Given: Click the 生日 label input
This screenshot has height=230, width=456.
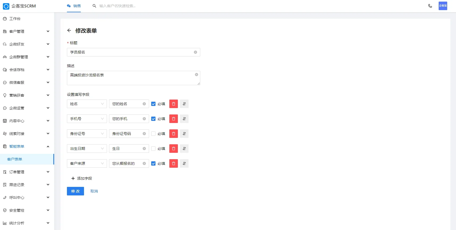Looking at the screenshot, I should (x=129, y=149).
